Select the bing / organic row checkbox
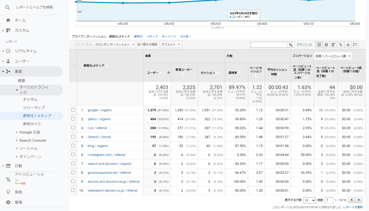Image resolution: width=369 pixels, height=211 pixels. point(73,146)
